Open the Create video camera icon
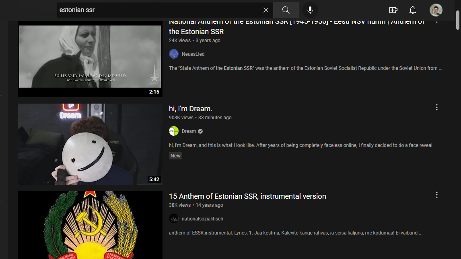Viewport: 461px width, 259px height. pyautogui.click(x=393, y=10)
